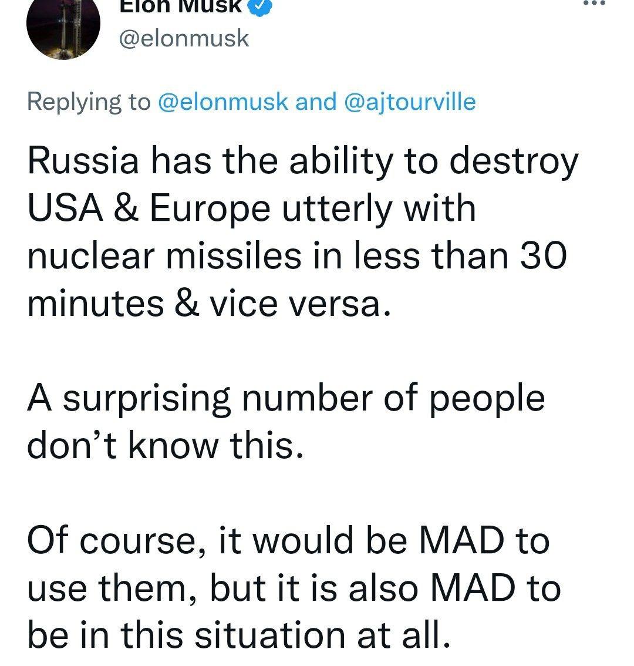The width and height of the screenshot is (634, 666).
Task: Click the line 'USA & Europe utterly with'
Action: tap(251, 210)
